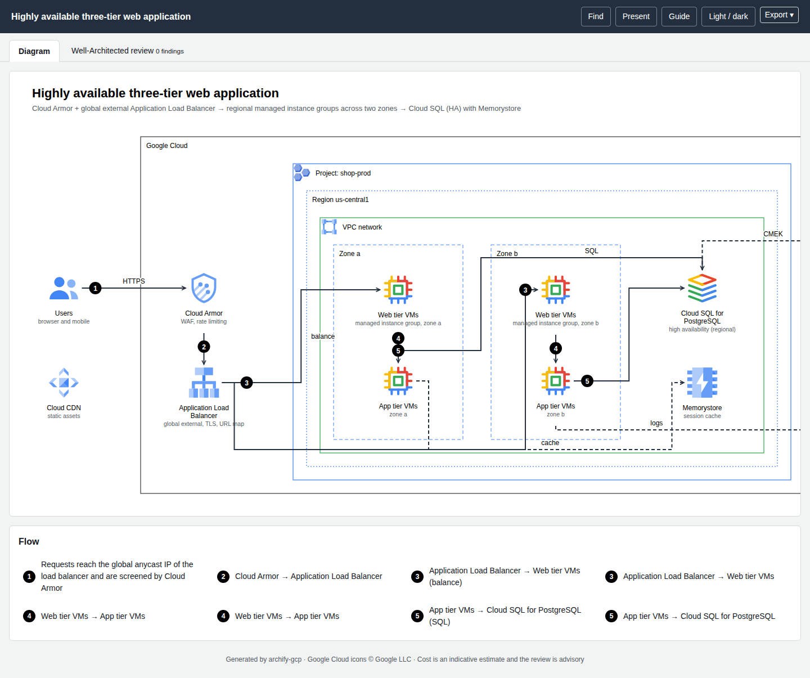Click step 3 marker beside Zone b Web tier

[x=525, y=290]
